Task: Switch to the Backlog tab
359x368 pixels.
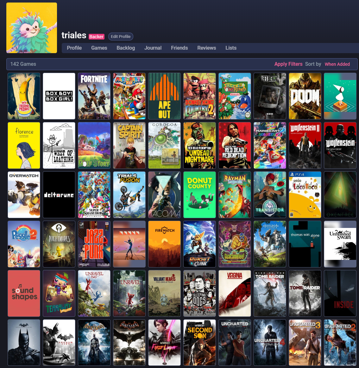Action: pos(126,48)
